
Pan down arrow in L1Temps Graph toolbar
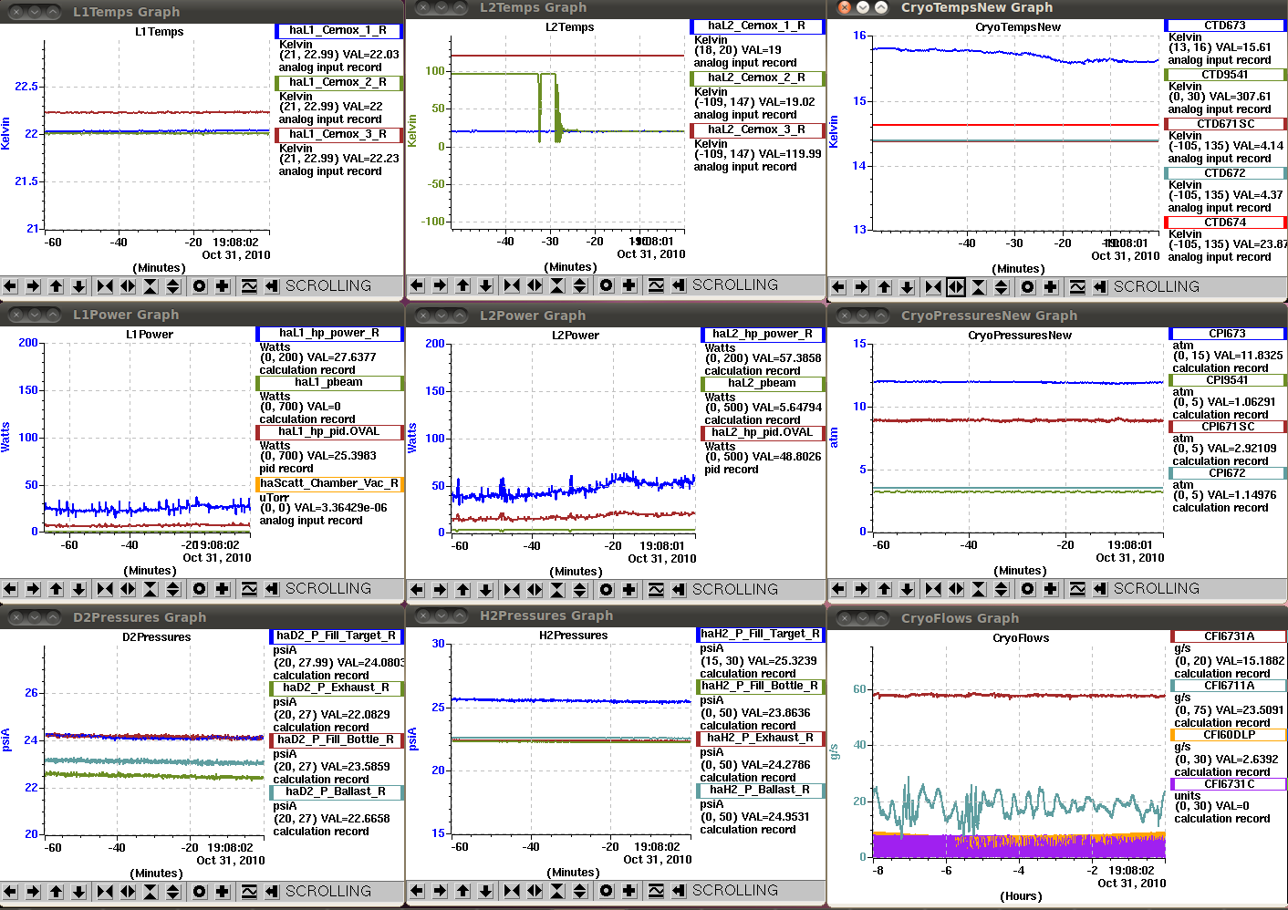point(79,286)
